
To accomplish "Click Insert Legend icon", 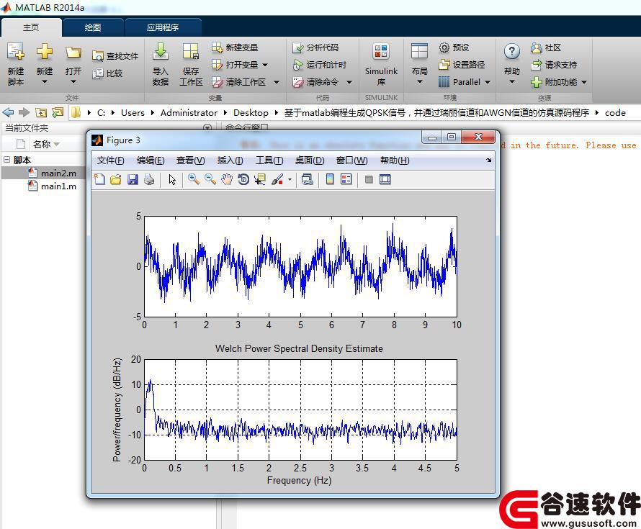I will click(x=346, y=179).
